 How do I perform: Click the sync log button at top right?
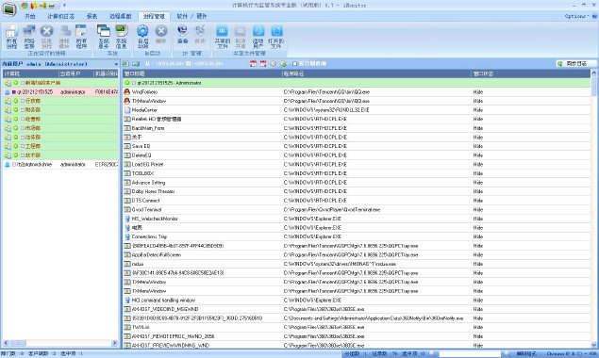[x=576, y=64]
